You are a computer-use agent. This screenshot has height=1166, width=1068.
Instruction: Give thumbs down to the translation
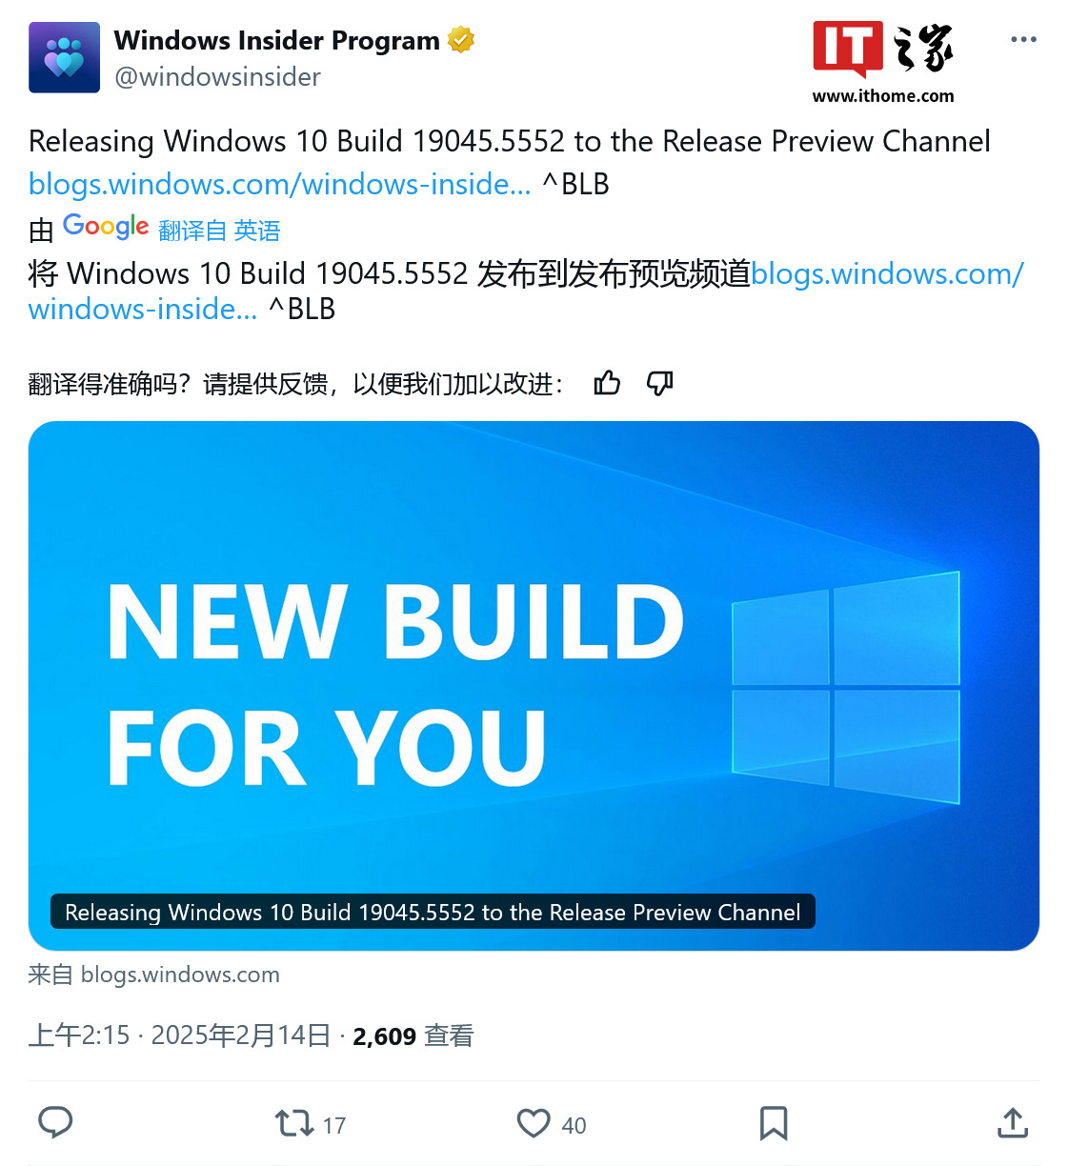click(x=659, y=383)
